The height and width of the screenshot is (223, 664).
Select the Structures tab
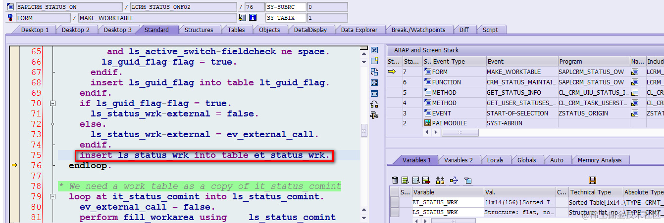pyautogui.click(x=199, y=30)
